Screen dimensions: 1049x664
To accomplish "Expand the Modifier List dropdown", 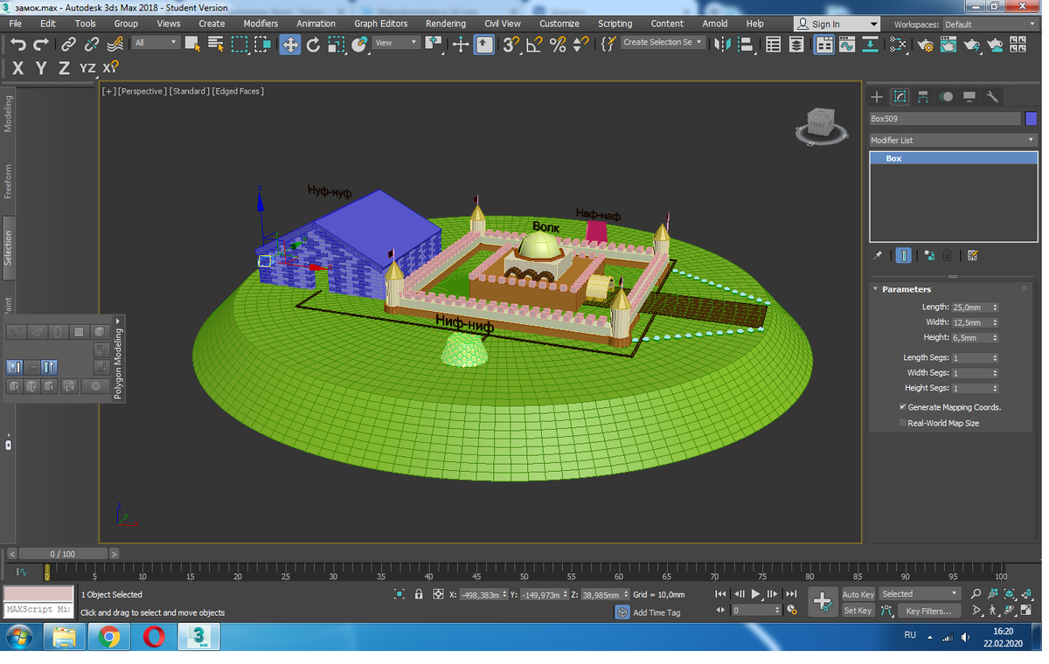I will click(x=953, y=140).
